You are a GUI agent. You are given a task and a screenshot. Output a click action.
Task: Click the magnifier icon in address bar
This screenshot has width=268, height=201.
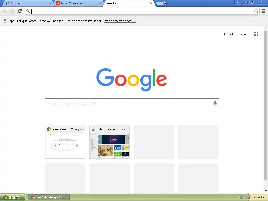click(28, 11)
